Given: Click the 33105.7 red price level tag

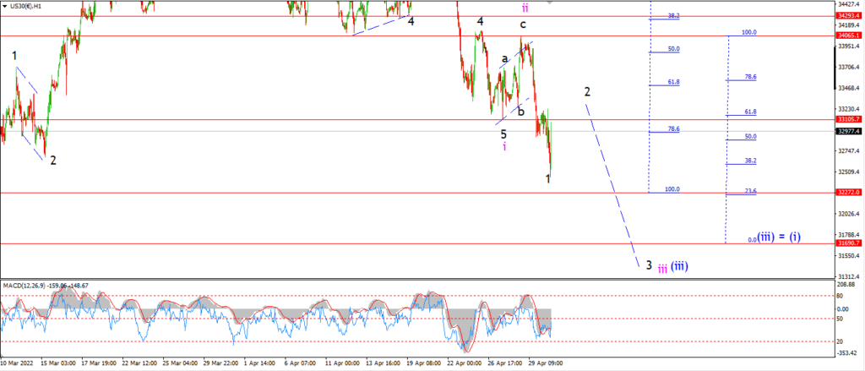Looking at the screenshot, I should (x=850, y=119).
